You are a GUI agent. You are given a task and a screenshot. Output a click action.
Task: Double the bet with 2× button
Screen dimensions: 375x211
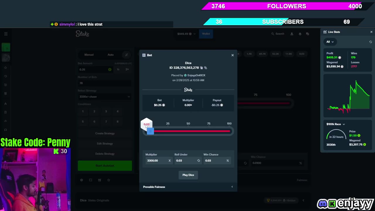[127, 69]
